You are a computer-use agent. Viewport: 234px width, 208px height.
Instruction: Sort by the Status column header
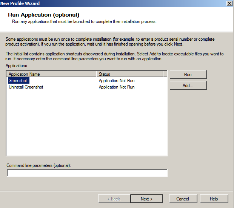(129, 74)
